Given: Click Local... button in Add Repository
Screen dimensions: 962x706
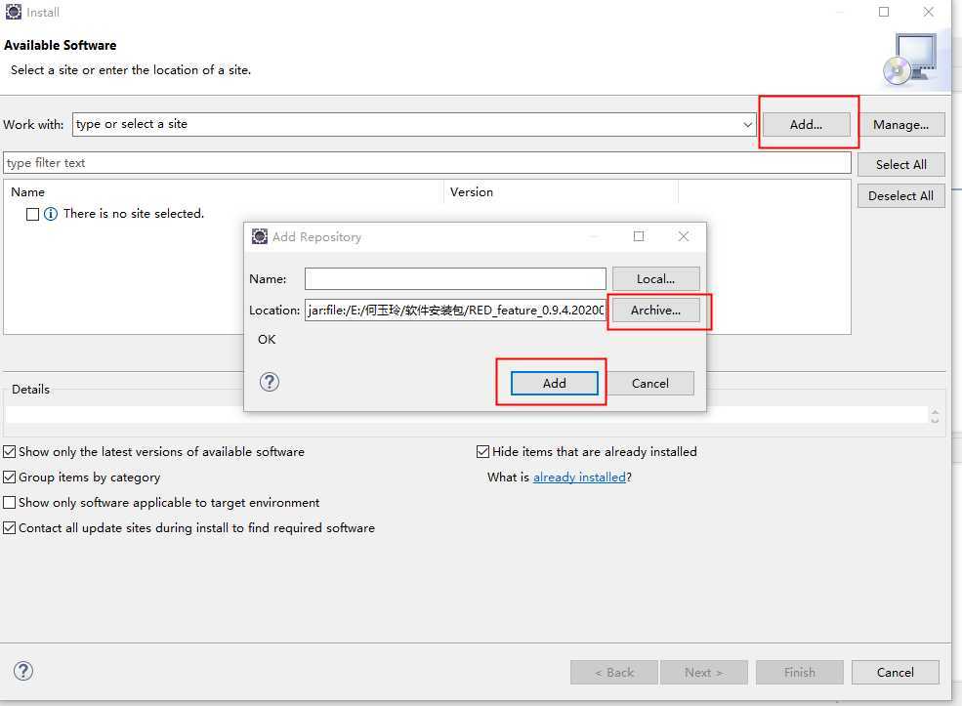Looking at the screenshot, I should [x=655, y=278].
